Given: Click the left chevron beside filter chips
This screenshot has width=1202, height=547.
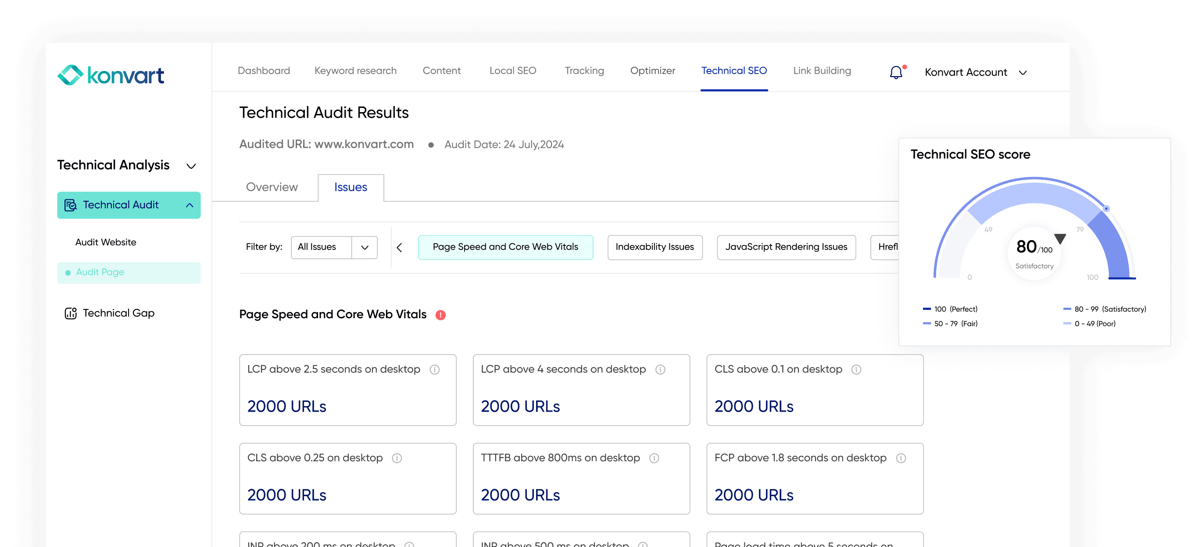Looking at the screenshot, I should [x=400, y=248].
